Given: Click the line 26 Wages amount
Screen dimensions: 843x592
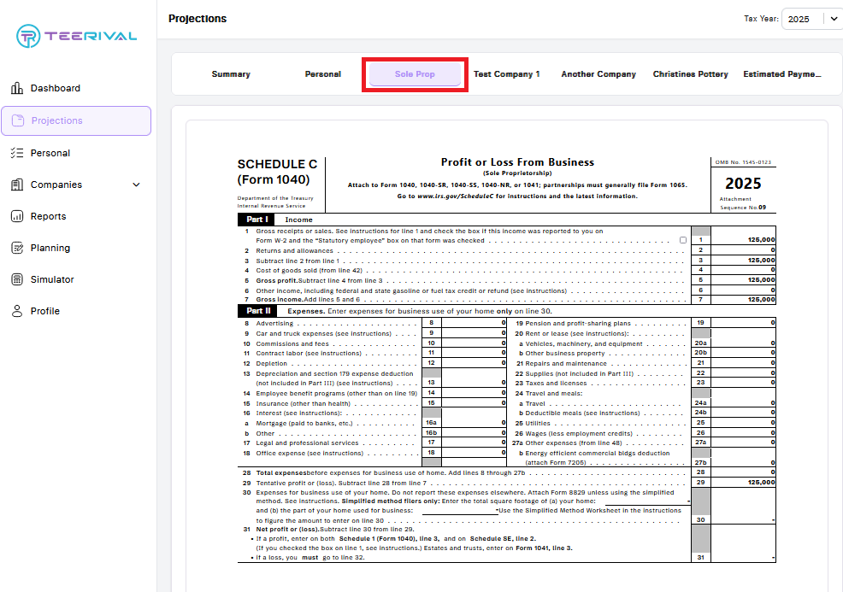Looking at the screenshot, I should (744, 433).
